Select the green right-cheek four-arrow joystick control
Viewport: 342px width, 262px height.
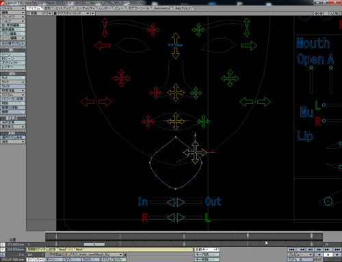(x=230, y=78)
